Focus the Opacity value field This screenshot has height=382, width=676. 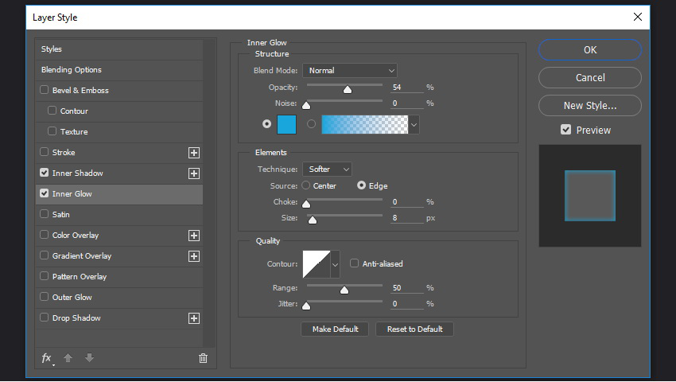407,88
